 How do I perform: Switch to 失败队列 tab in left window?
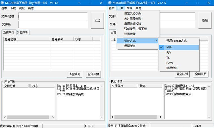coord(23,33)
